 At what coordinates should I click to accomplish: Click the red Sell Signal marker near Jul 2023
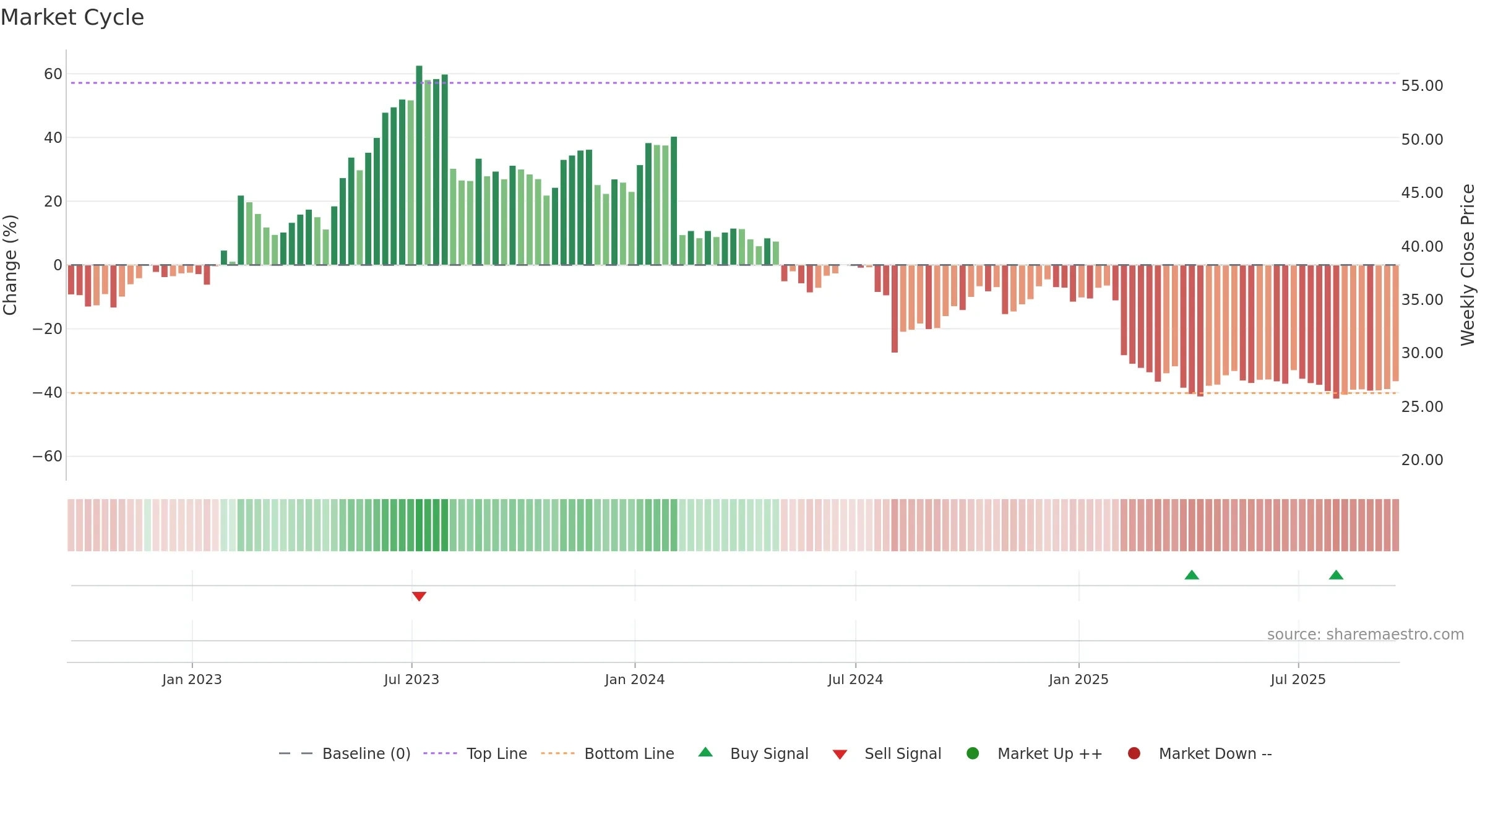pos(419,596)
